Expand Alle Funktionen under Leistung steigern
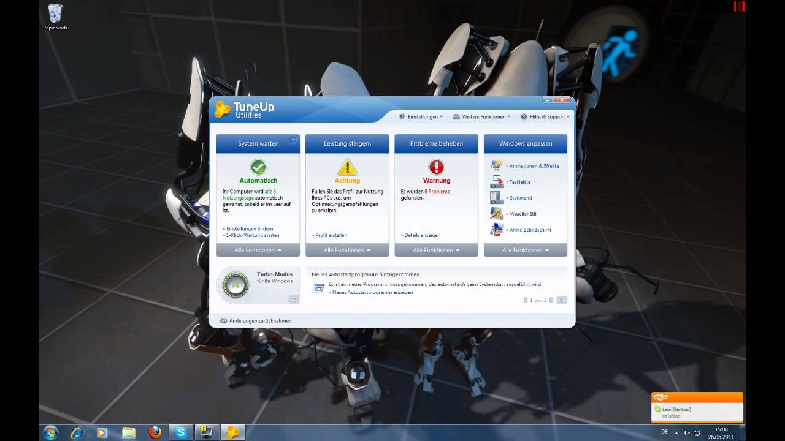Image resolution: width=785 pixels, height=441 pixels. tap(347, 250)
